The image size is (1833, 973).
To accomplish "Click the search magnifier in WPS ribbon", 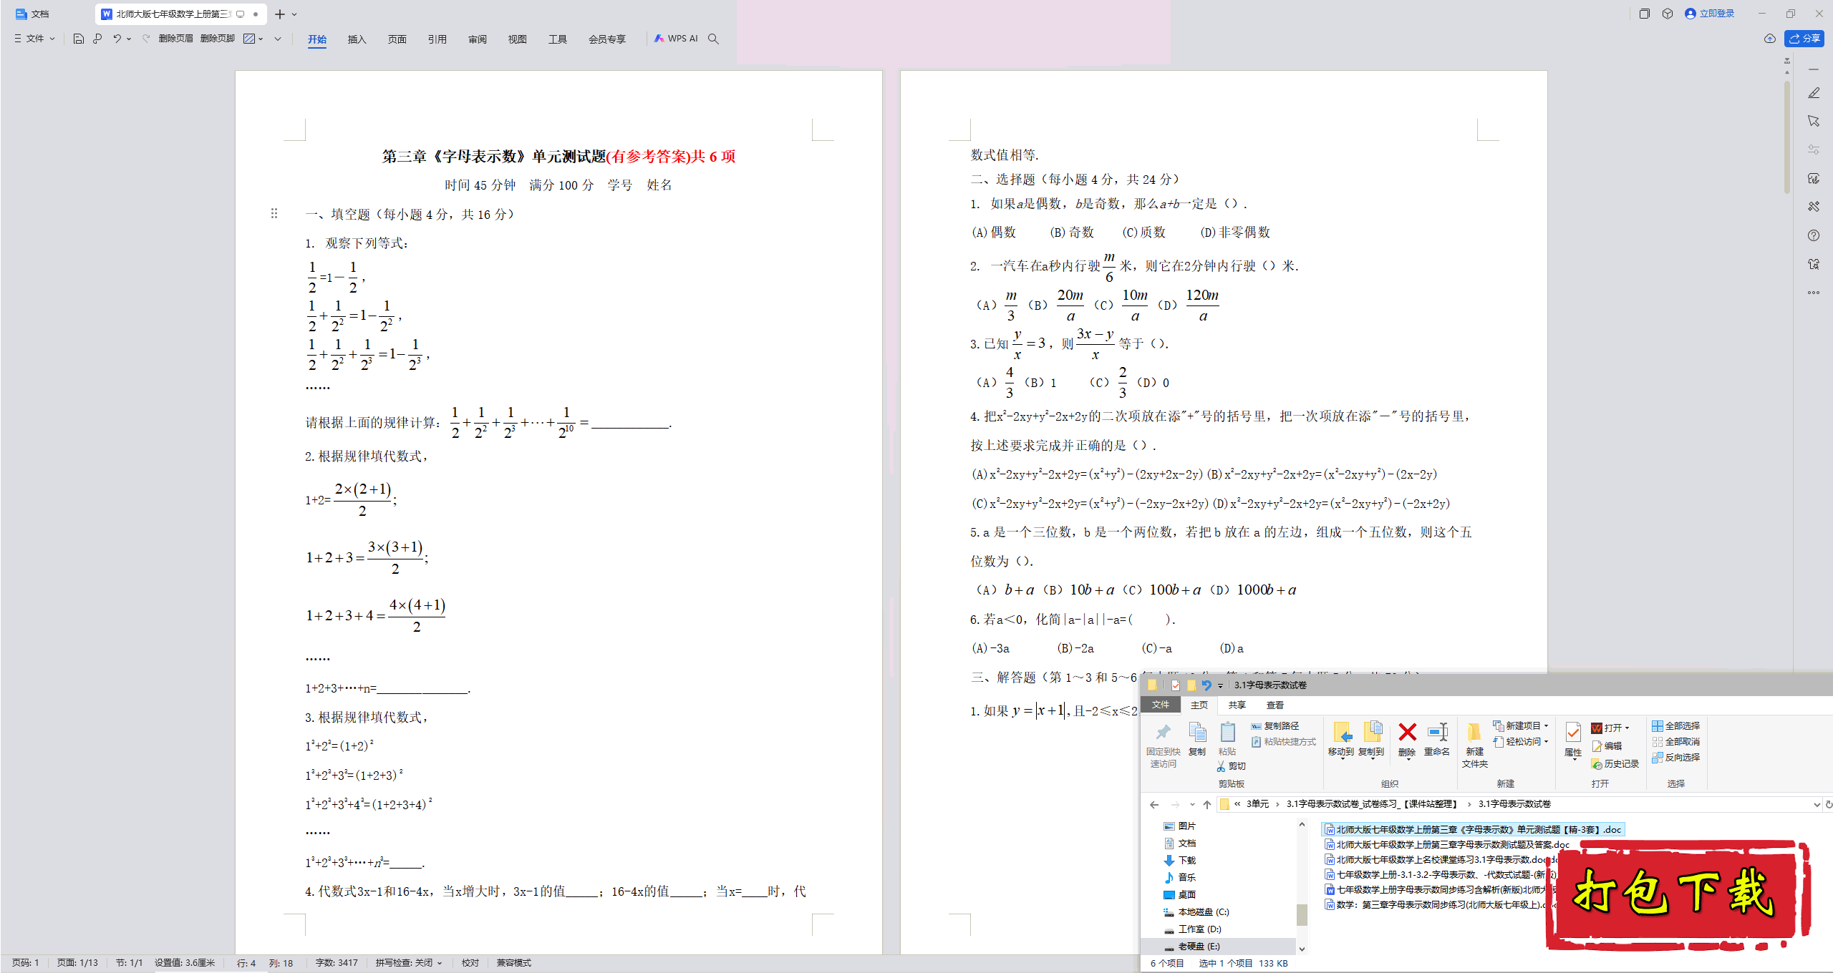I will pyautogui.click(x=713, y=39).
